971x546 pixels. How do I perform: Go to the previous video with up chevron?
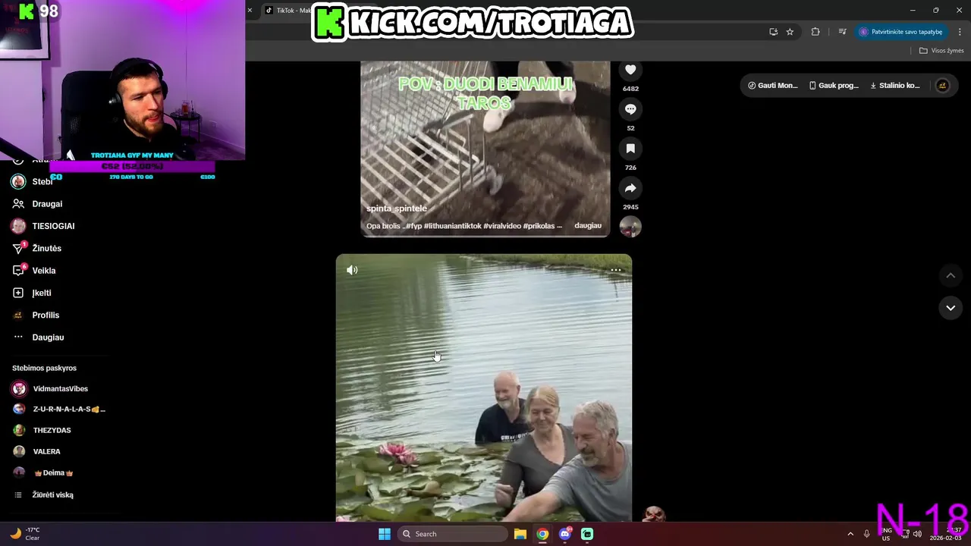(951, 275)
